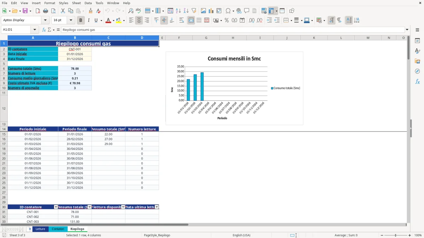Screen dimensions: 424x238
Task: Open the Styles menu
Action: point(64,3)
